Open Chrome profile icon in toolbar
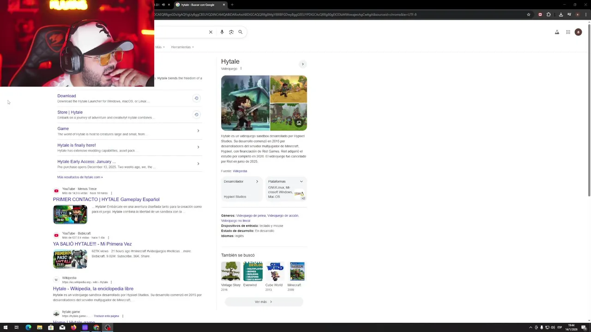This screenshot has width=591, height=332. click(x=577, y=14)
